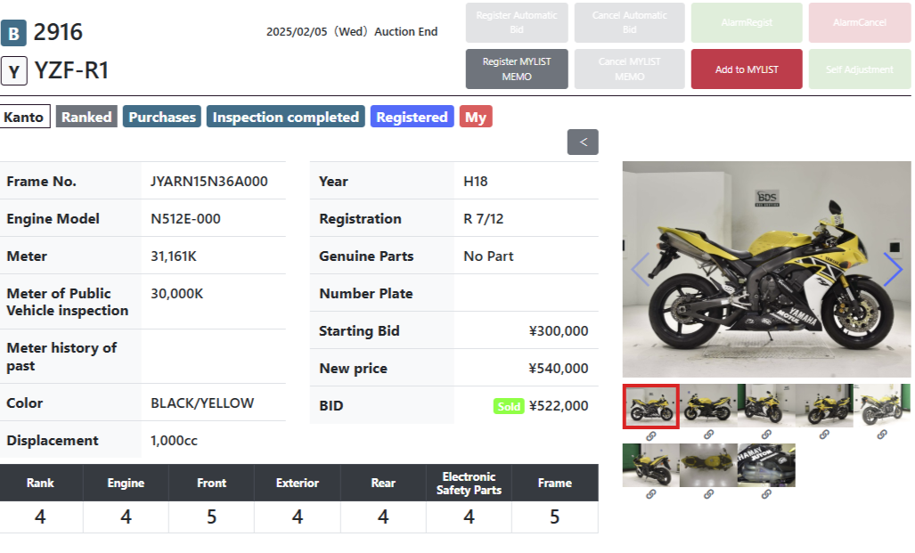Collapse the panel with the '<' button
The image size is (915, 553).
pyautogui.click(x=583, y=142)
